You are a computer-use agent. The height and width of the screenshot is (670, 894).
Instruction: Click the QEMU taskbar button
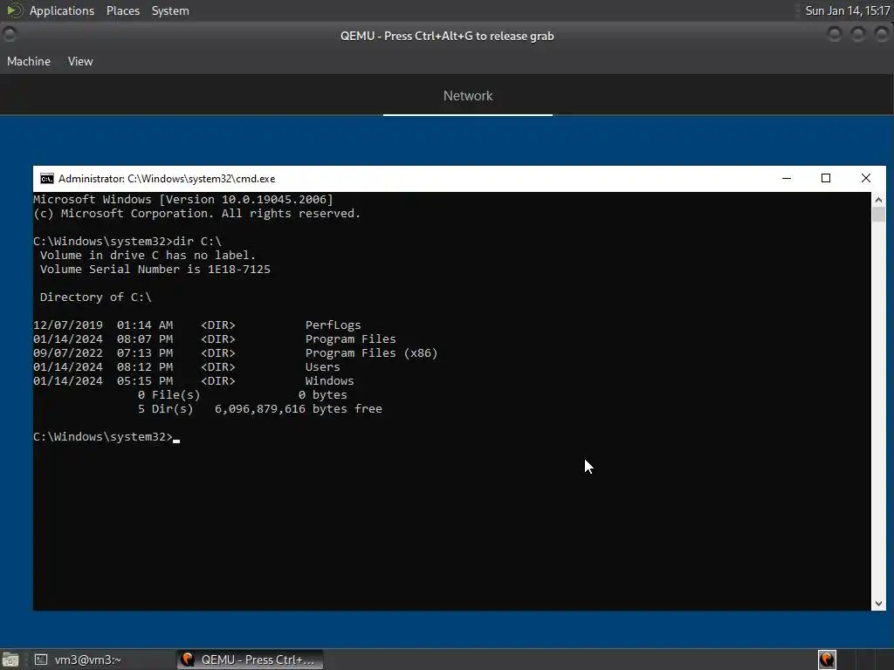250,660
